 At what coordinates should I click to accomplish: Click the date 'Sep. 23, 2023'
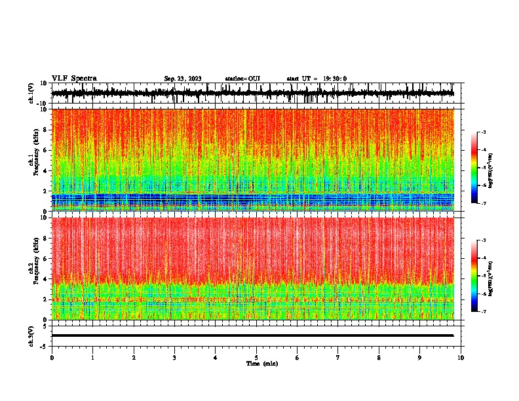183,79
